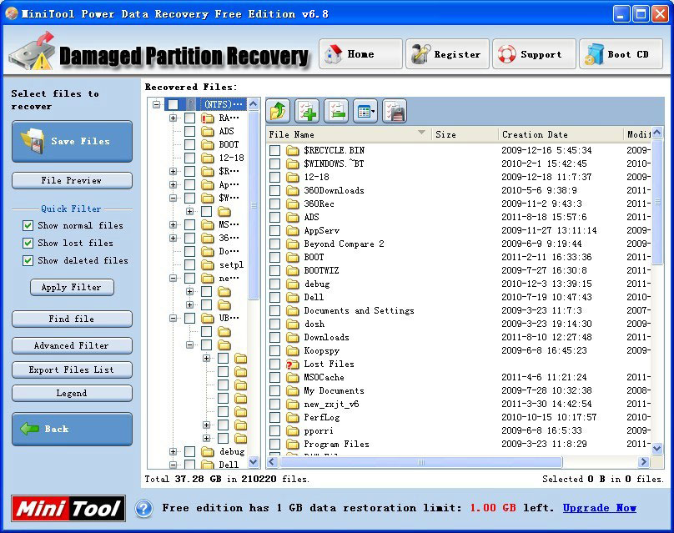Check the $WINDOWS.~BT folder checkbox
674x533 pixels.
tap(275, 163)
